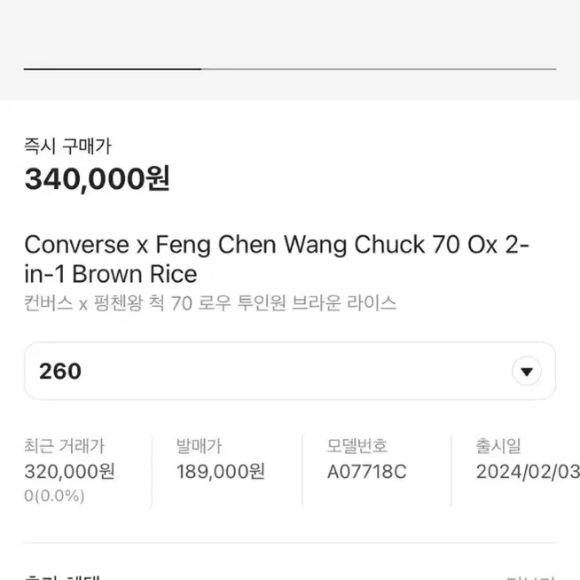Viewport: 580px width, 580px height.
Task: Open the Converse x Feng Chen Wang title
Action: pos(277,259)
